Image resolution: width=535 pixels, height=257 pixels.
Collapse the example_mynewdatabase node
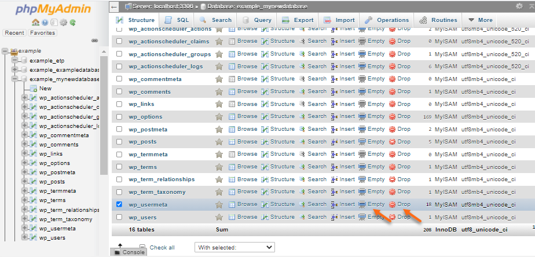tap(14, 79)
